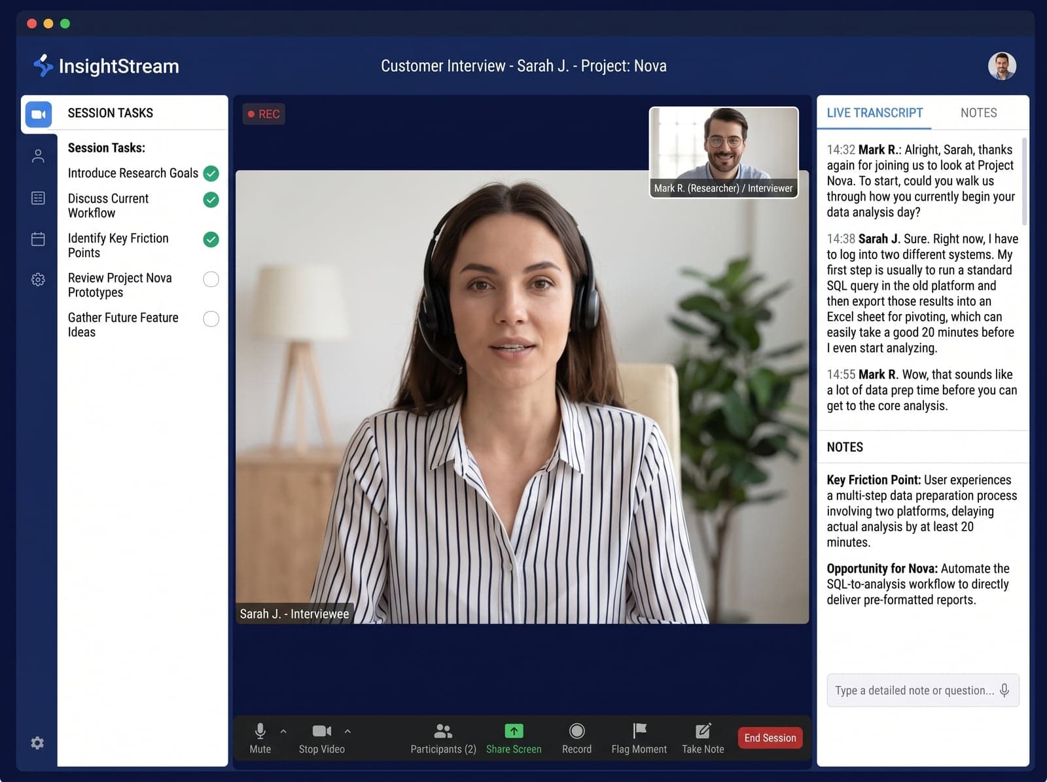This screenshot has width=1047, height=782.
Task: Check Gather Future Feature Ideas task
Action: point(211,319)
